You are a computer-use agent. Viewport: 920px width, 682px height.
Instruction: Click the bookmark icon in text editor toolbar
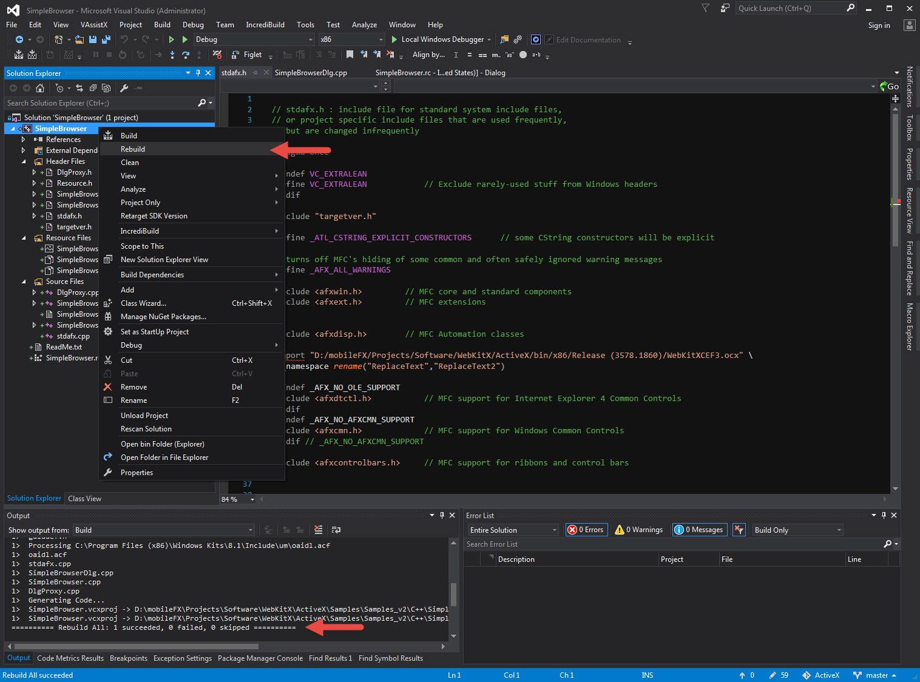pyautogui.click(x=350, y=55)
